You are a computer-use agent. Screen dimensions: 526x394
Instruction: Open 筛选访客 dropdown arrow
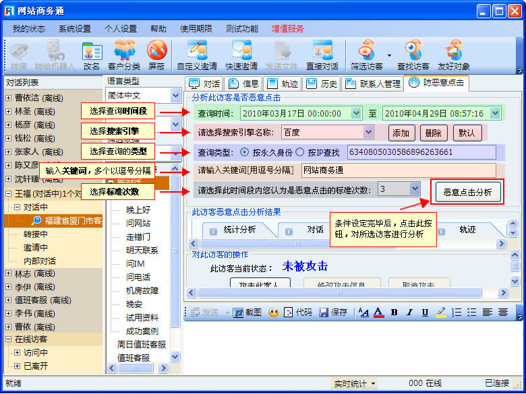tap(390, 56)
